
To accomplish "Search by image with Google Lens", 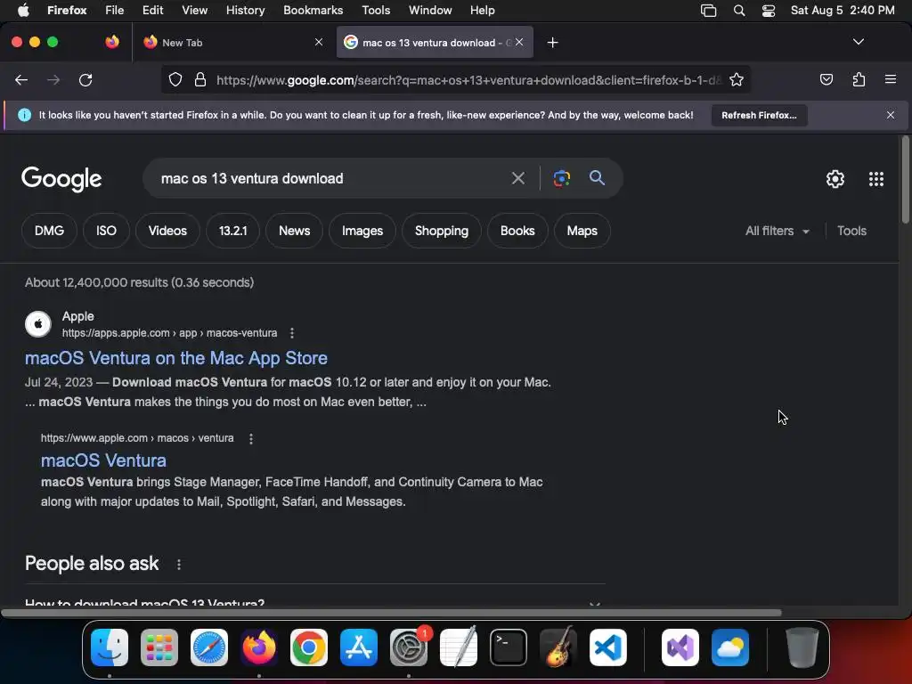I will pos(561,178).
